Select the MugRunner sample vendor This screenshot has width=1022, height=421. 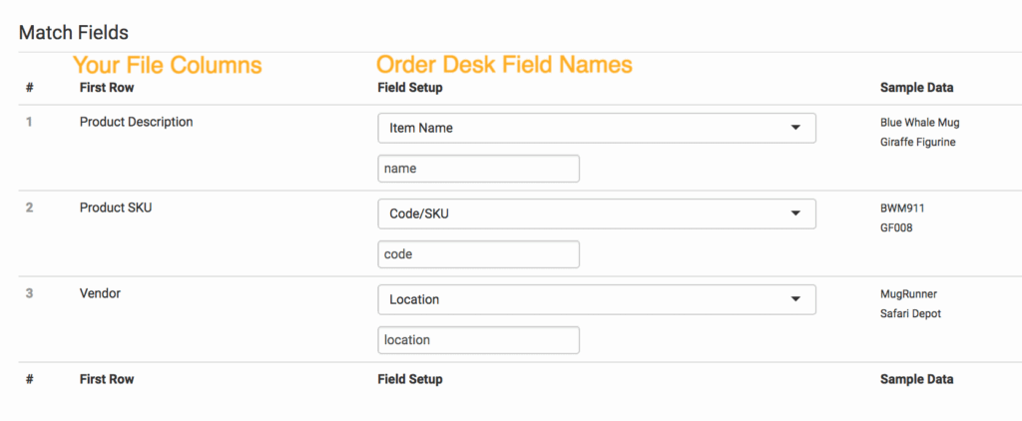[x=908, y=294]
